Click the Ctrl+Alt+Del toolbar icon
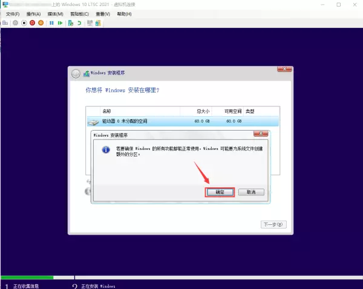The image size is (363, 289). (5, 23)
